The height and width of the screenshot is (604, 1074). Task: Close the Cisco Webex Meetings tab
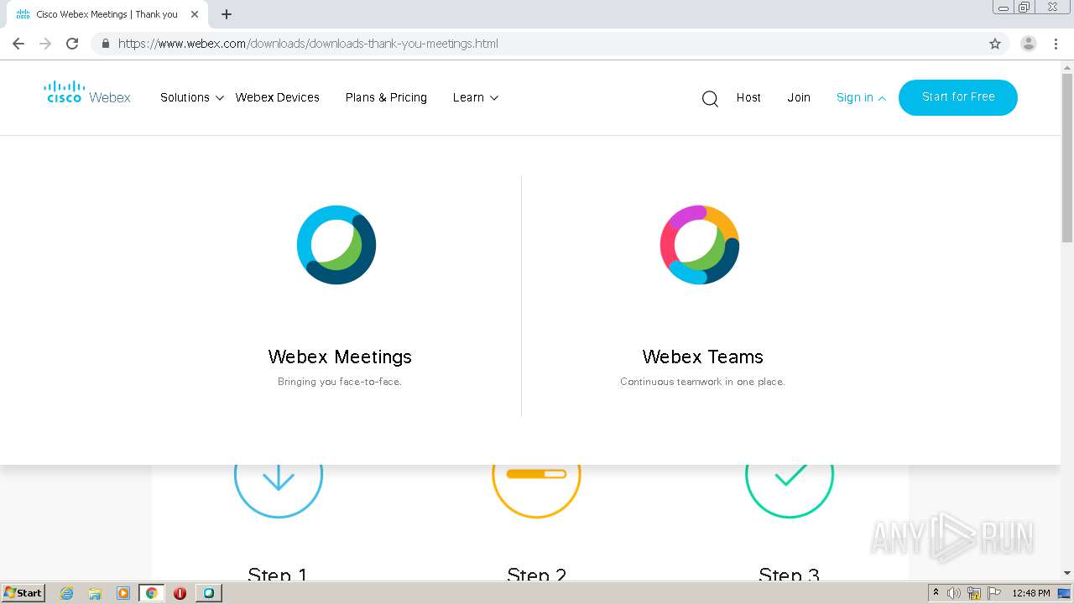195,14
